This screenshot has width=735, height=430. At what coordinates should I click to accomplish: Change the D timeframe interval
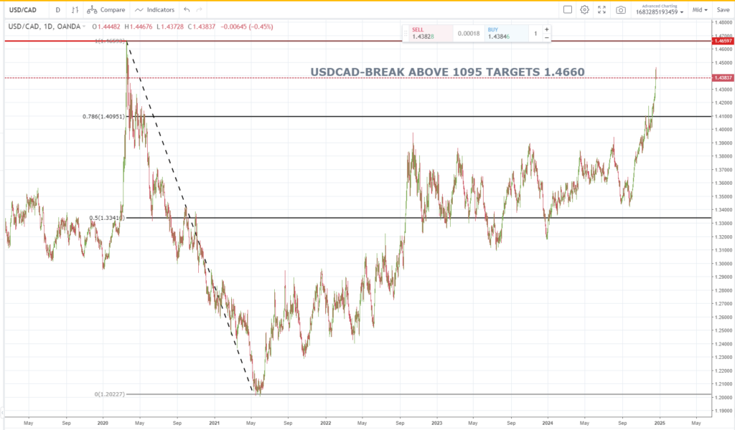pyautogui.click(x=57, y=10)
